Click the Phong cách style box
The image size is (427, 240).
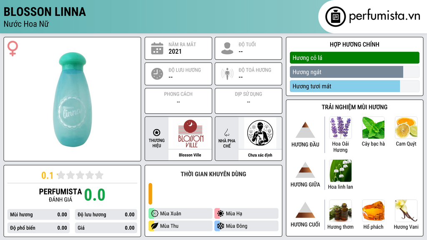click(178, 101)
